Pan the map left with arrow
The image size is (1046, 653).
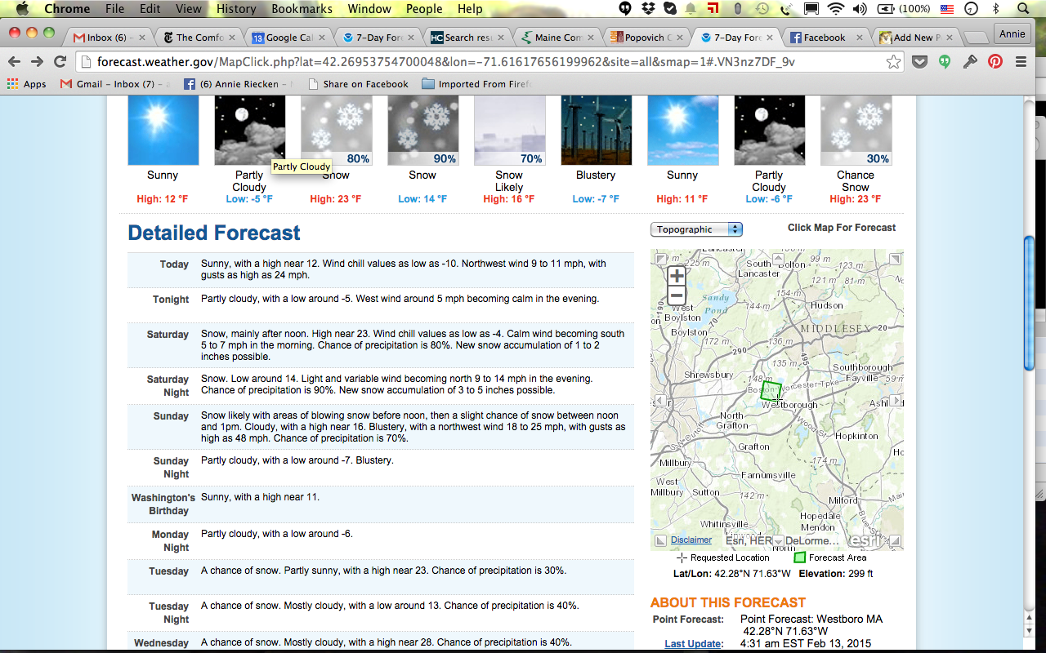pyautogui.click(x=659, y=401)
